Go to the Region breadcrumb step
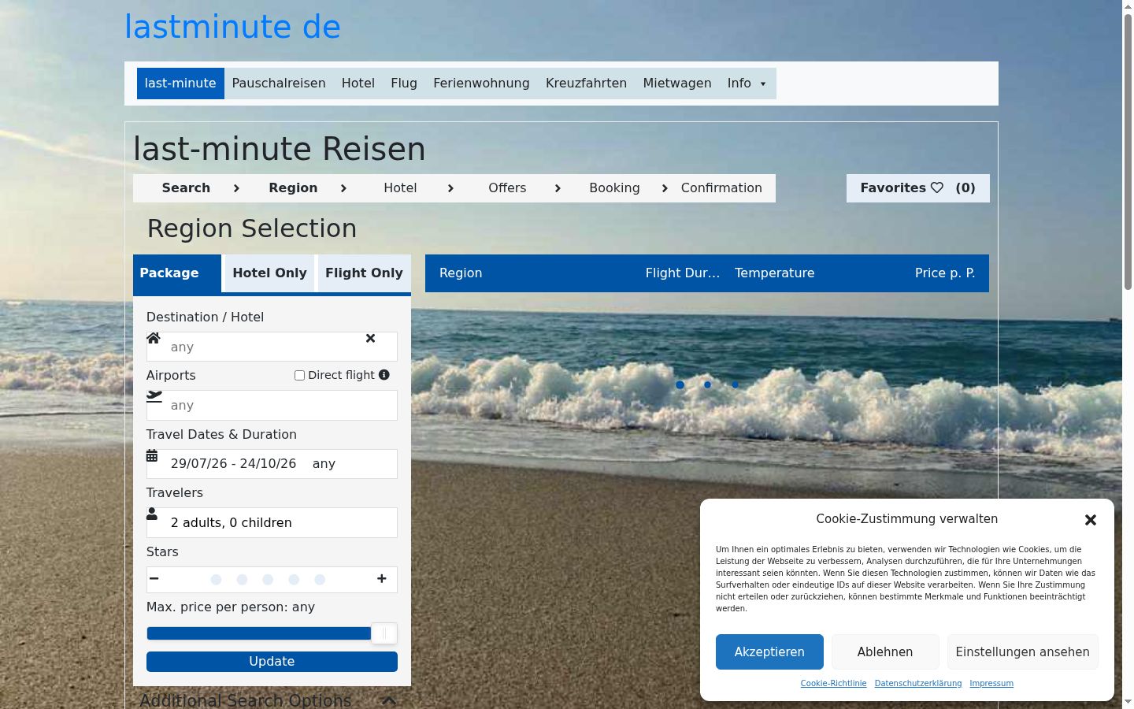This screenshot has width=1134, height=709. coord(293,188)
